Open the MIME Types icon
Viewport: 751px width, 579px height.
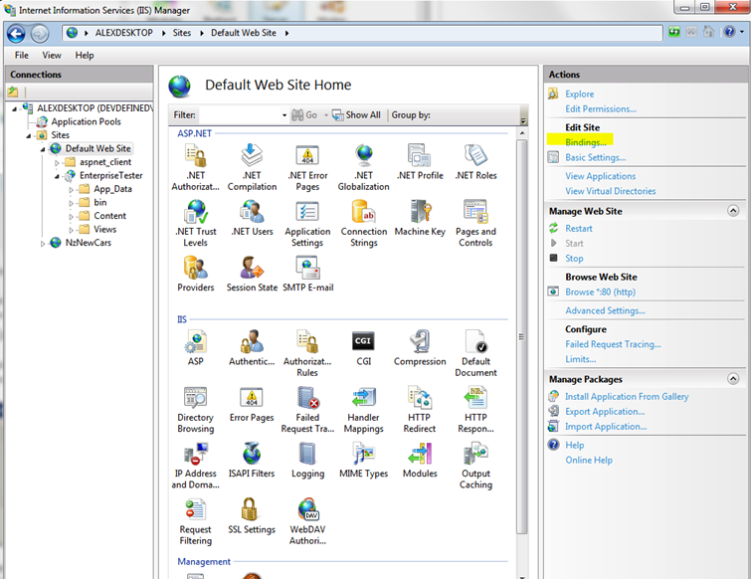tap(363, 459)
